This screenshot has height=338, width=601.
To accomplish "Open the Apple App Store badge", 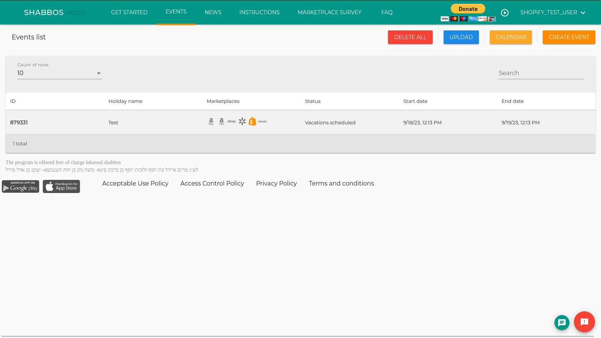I will click(61, 186).
